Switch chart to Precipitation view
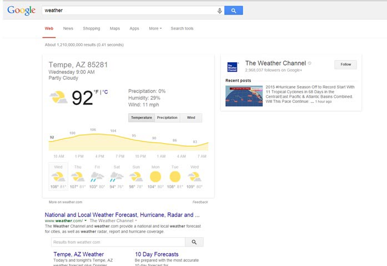Image resolution: width=387 pixels, height=266 pixels. point(167,118)
